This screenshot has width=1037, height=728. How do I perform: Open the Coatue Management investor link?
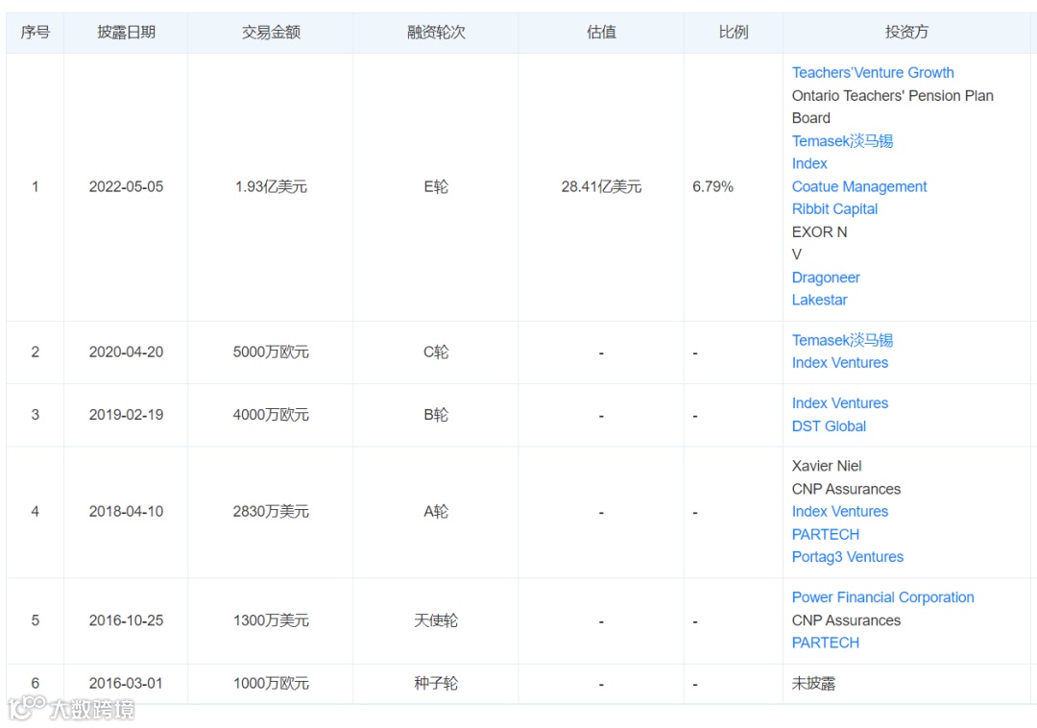pos(859,186)
